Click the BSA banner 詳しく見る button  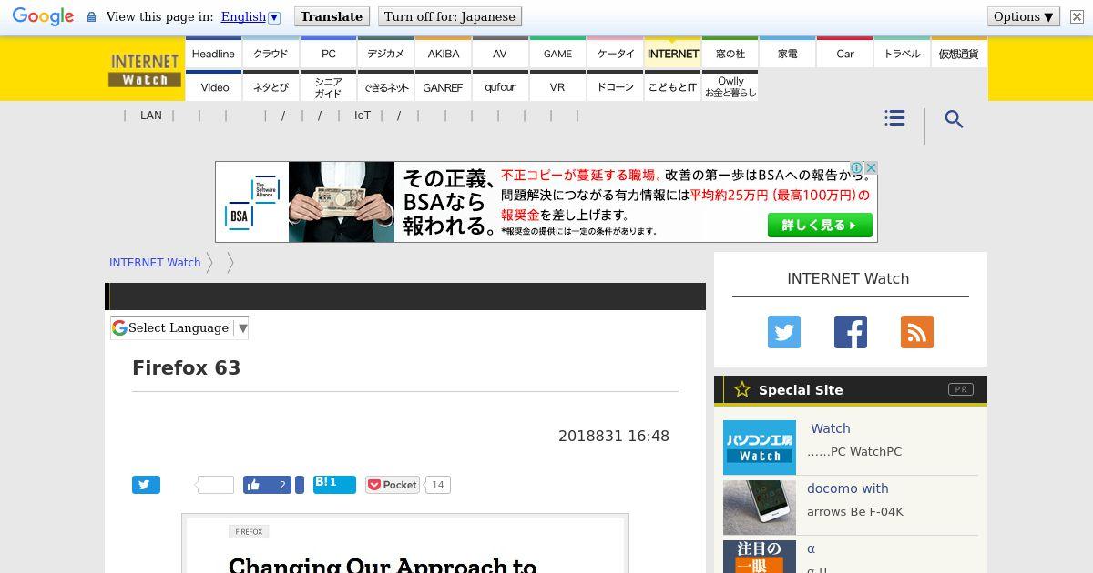pos(820,225)
